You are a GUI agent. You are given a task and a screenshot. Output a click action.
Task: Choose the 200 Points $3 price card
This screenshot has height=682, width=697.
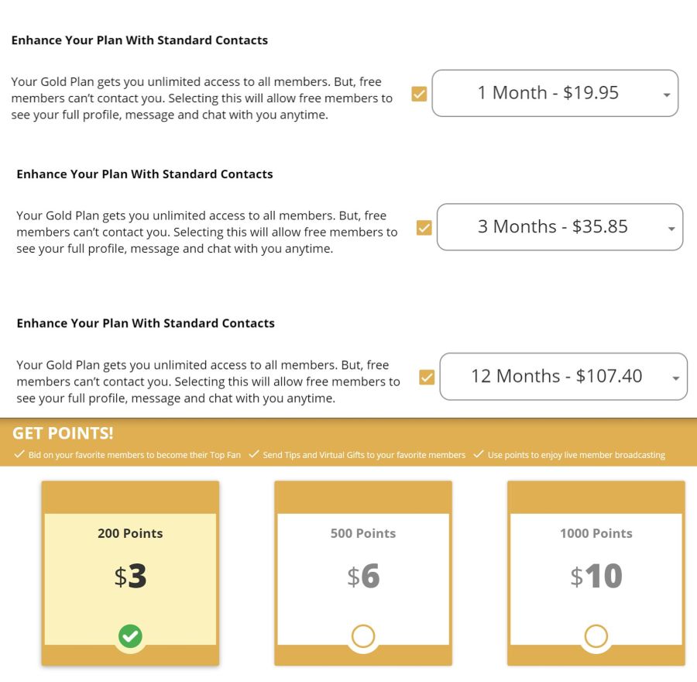point(130,573)
